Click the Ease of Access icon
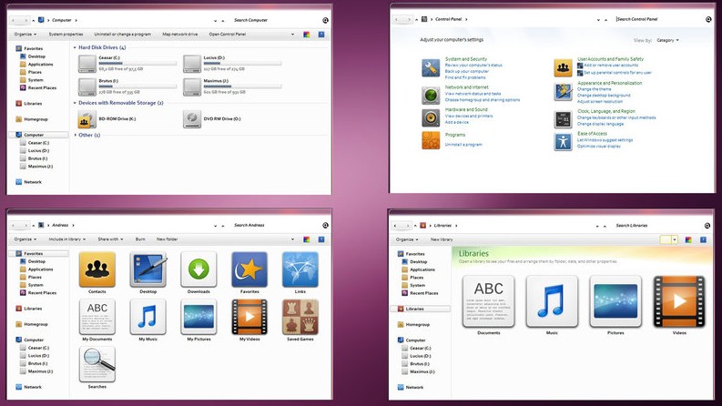The height and width of the screenshot is (406, 722). click(x=563, y=141)
